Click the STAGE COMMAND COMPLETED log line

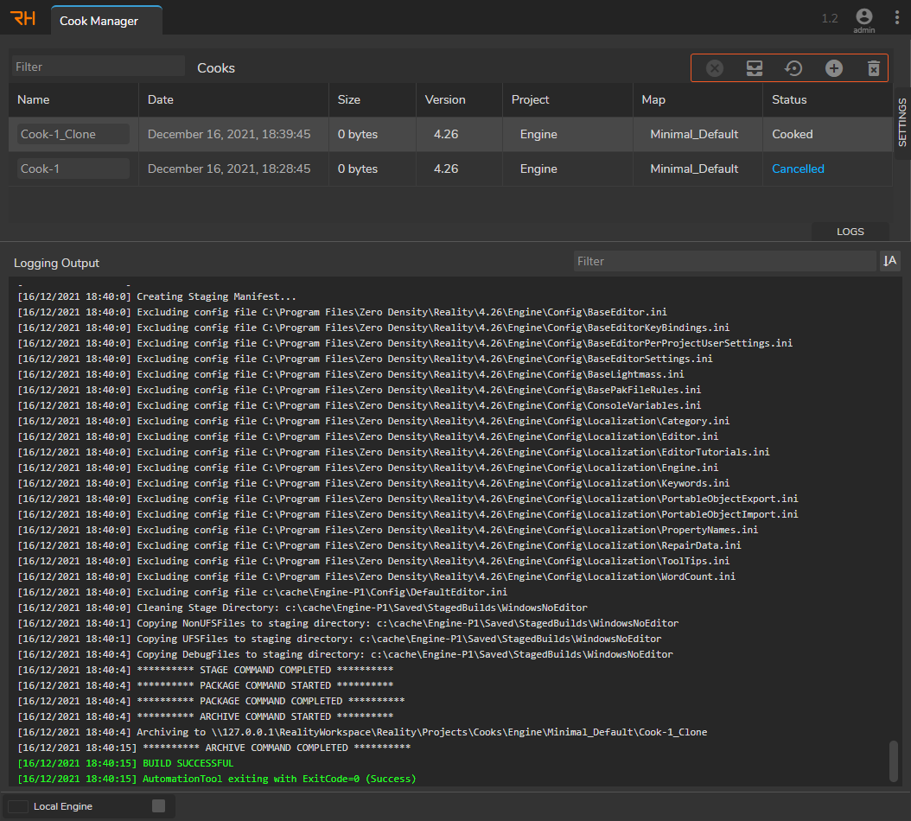206,670
